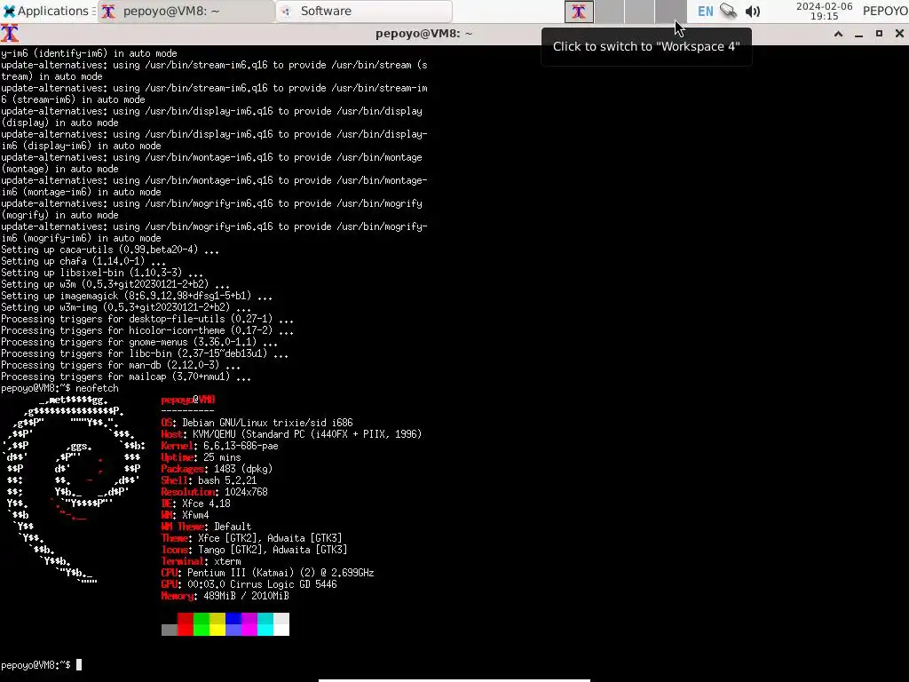909x682 pixels.
Task: Click 'Processing triggers for mailcap' line
Action: pos(126,377)
